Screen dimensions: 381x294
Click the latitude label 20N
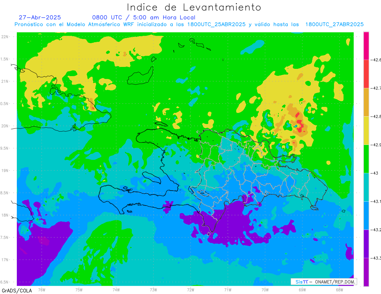[x=5, y=126]
